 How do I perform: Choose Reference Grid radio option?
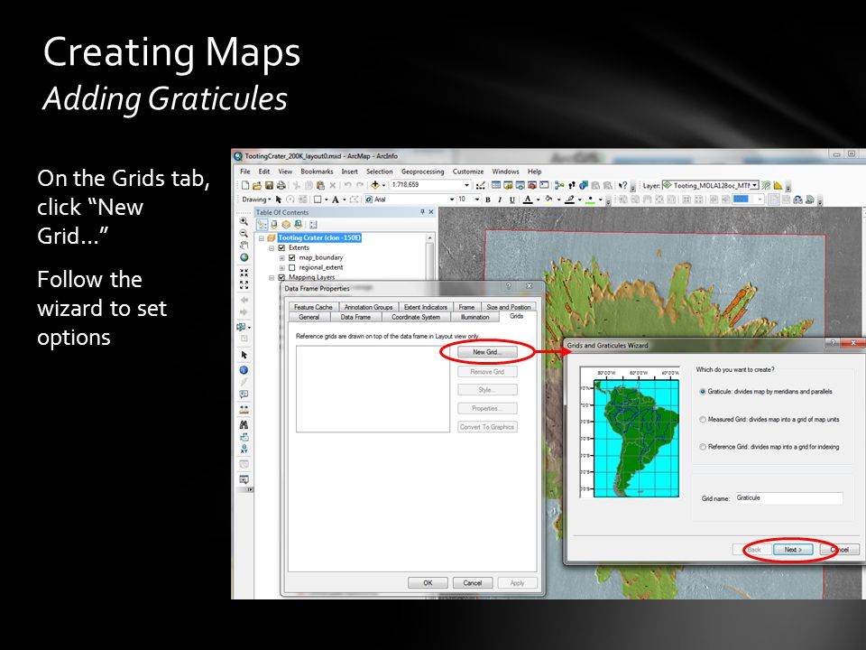click(703, 447)
